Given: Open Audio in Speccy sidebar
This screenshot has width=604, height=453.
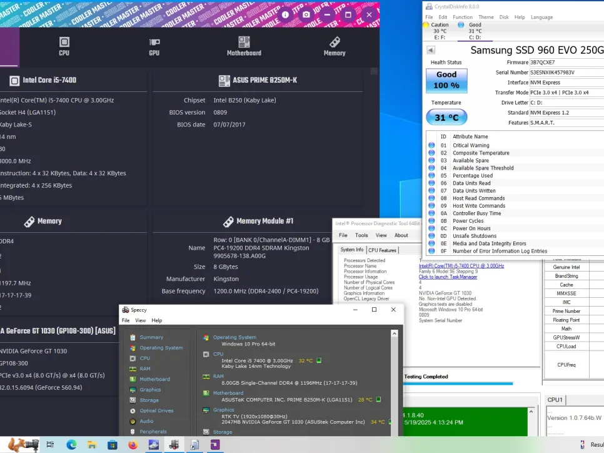Looking at the screenshot, I should [x=146, y=421].
